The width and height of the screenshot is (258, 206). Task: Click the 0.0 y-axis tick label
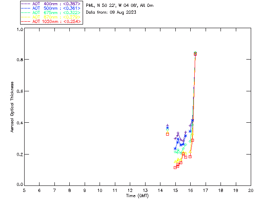[x=20, y=185]
